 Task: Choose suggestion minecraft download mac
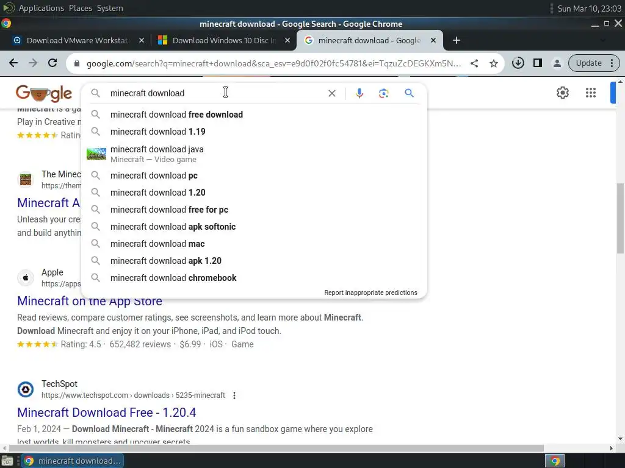(x=254, y=244)
